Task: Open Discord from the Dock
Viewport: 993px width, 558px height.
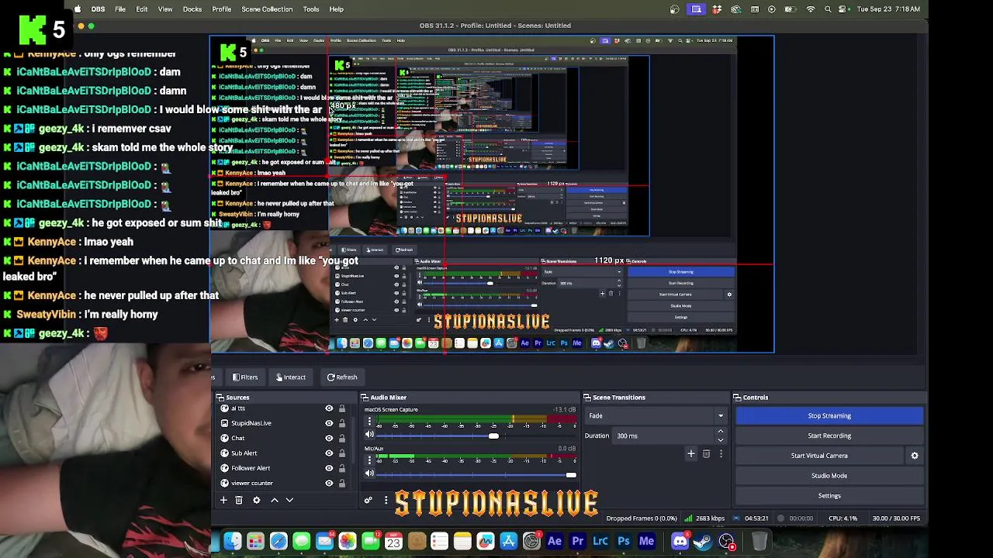Action: (x=680, y=541)
